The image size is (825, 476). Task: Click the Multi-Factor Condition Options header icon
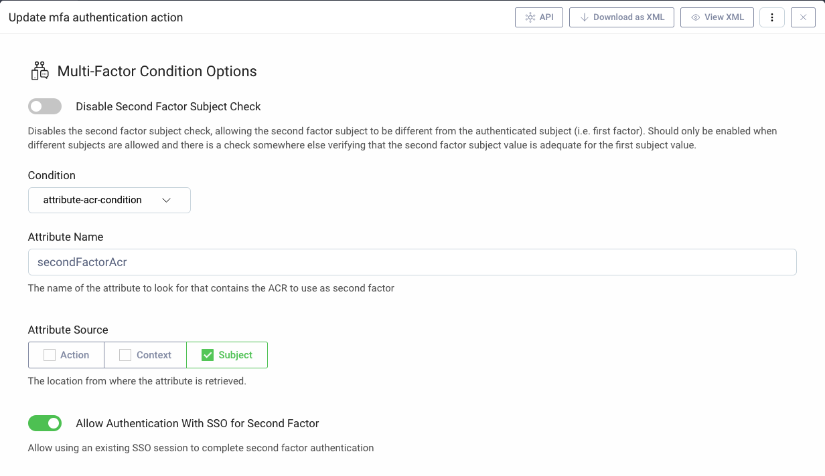(x=39, y=70)
